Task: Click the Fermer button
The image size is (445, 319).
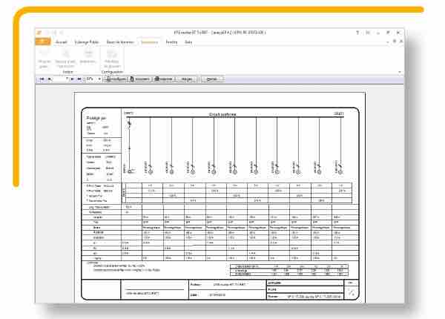Action: tap(211, 76)
